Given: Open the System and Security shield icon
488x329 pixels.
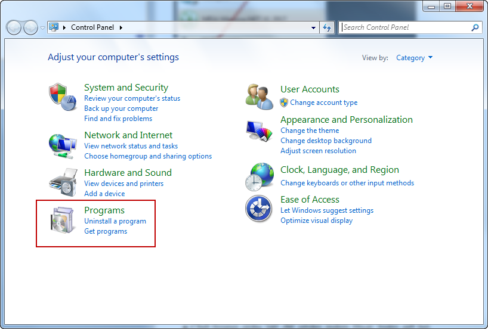Looking at the screenshot, I should [63, 97].
